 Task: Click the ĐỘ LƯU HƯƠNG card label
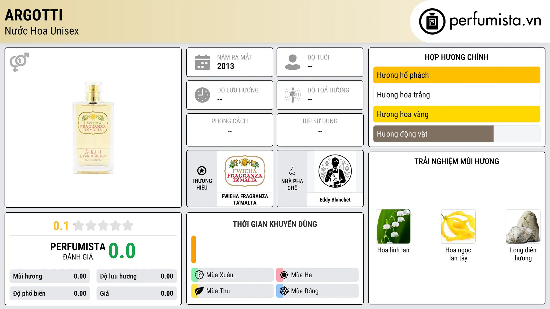[x=238, y=90]
